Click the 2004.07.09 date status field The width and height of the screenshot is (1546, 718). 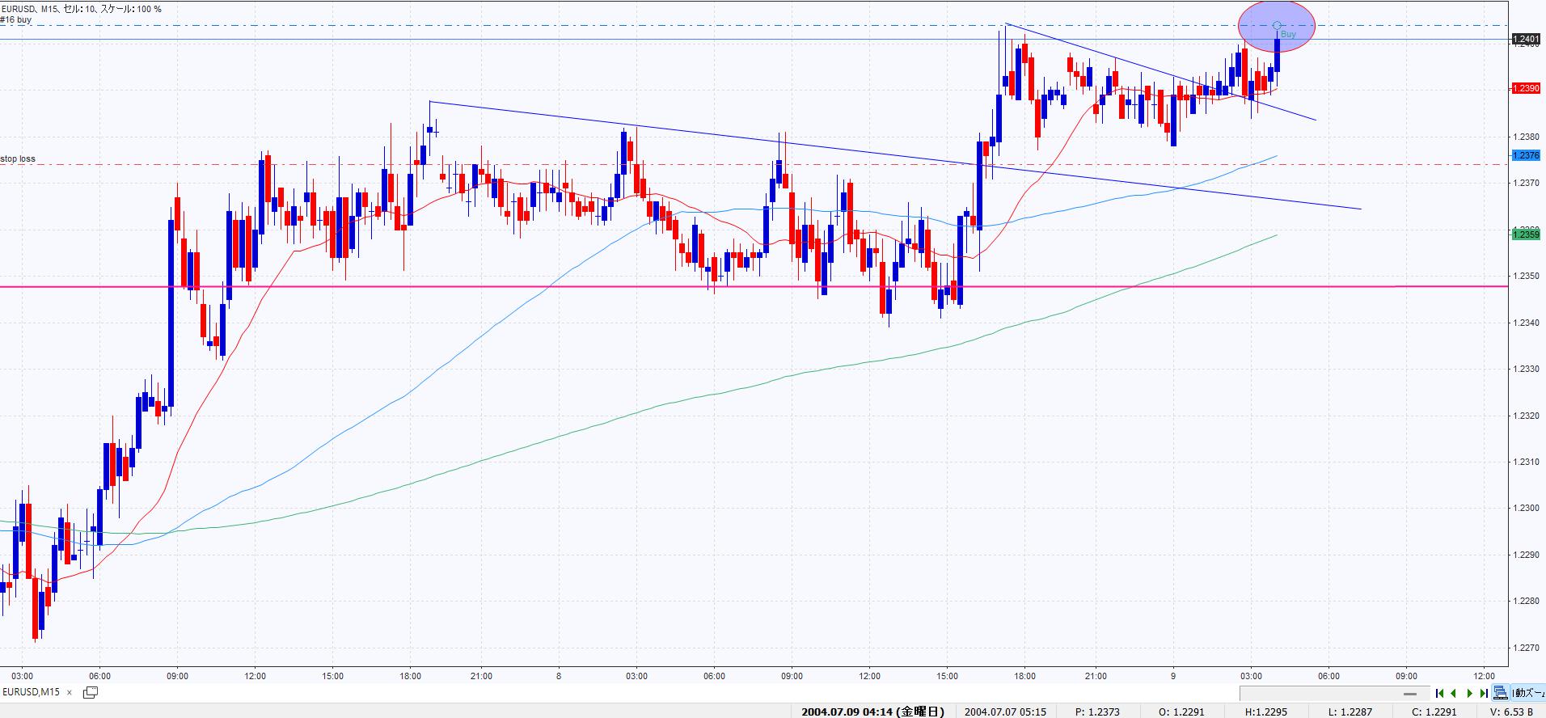(x=872, y=712)
